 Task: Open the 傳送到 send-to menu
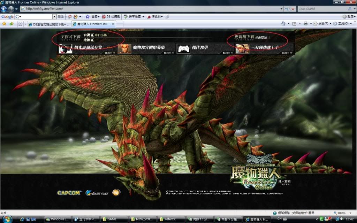tap(154, 17)
